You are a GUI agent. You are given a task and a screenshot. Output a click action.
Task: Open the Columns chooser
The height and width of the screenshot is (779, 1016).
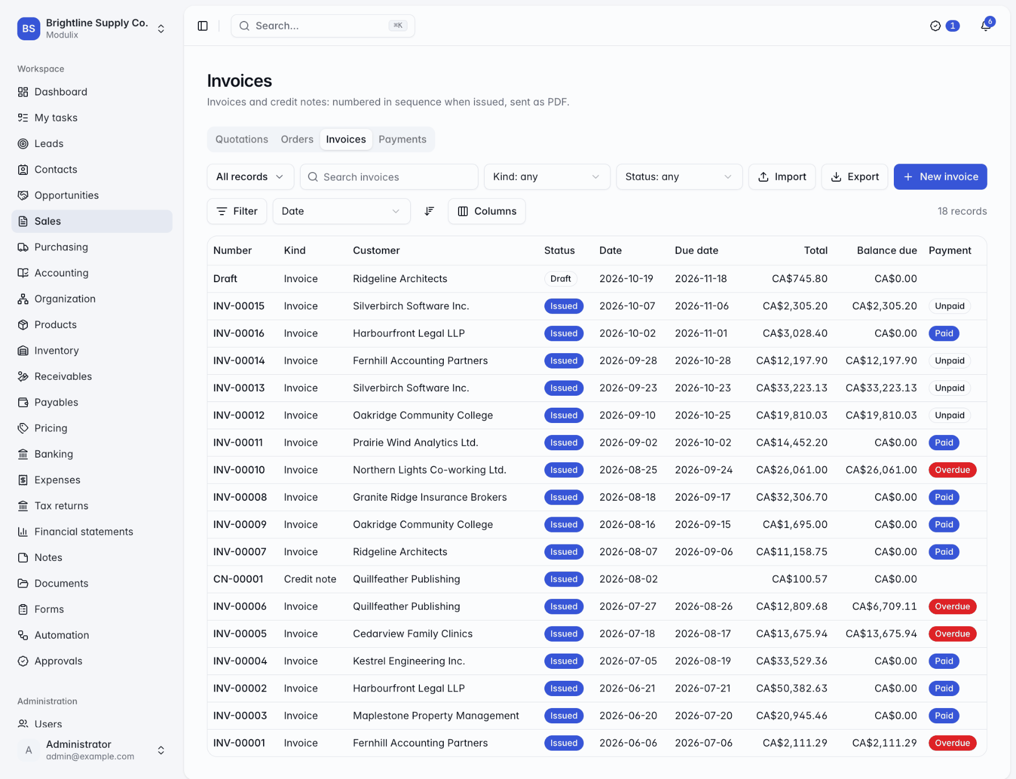(x=486, y=211)
